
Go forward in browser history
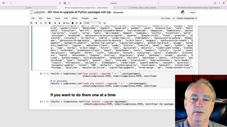pyautogui.click(x=15, y=3)
